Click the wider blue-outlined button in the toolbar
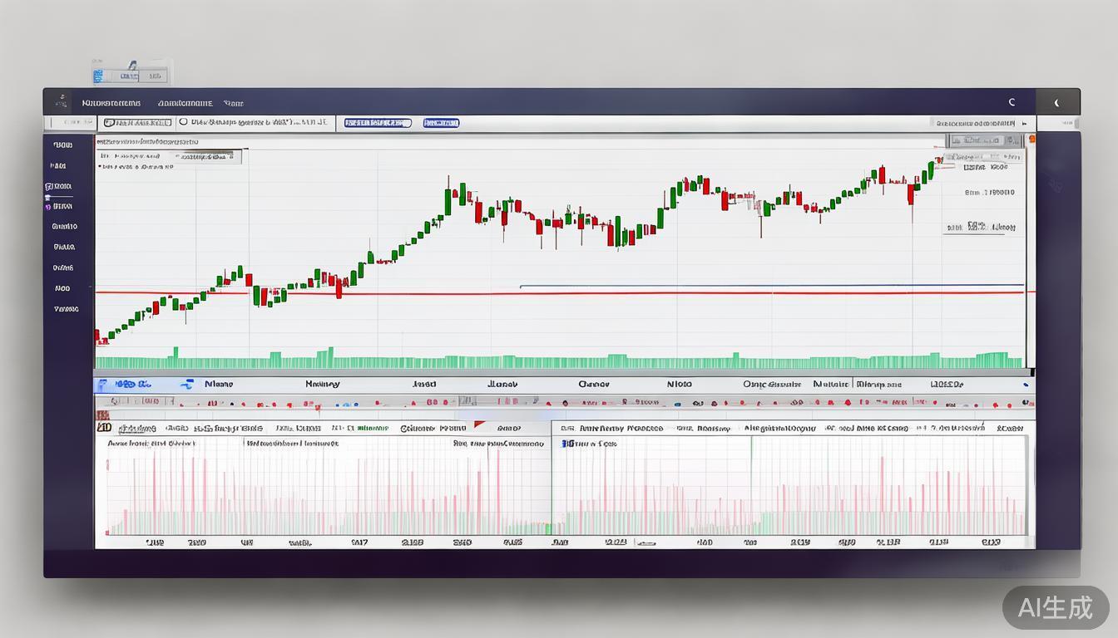1118x638 pixels. 378,123
